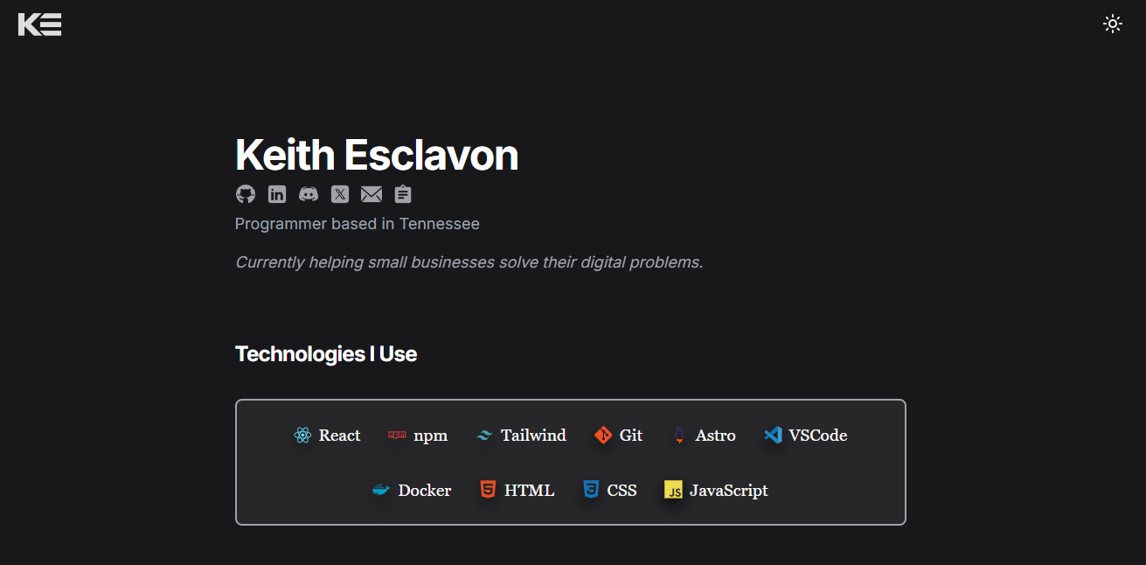Click the Git technology badge
Viewport: 1146px width, 565px height.
[618, 436]
